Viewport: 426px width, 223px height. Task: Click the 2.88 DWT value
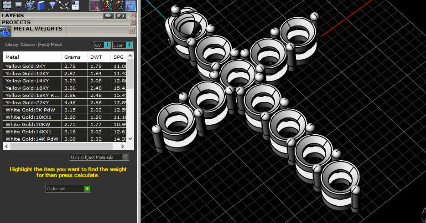96,103
